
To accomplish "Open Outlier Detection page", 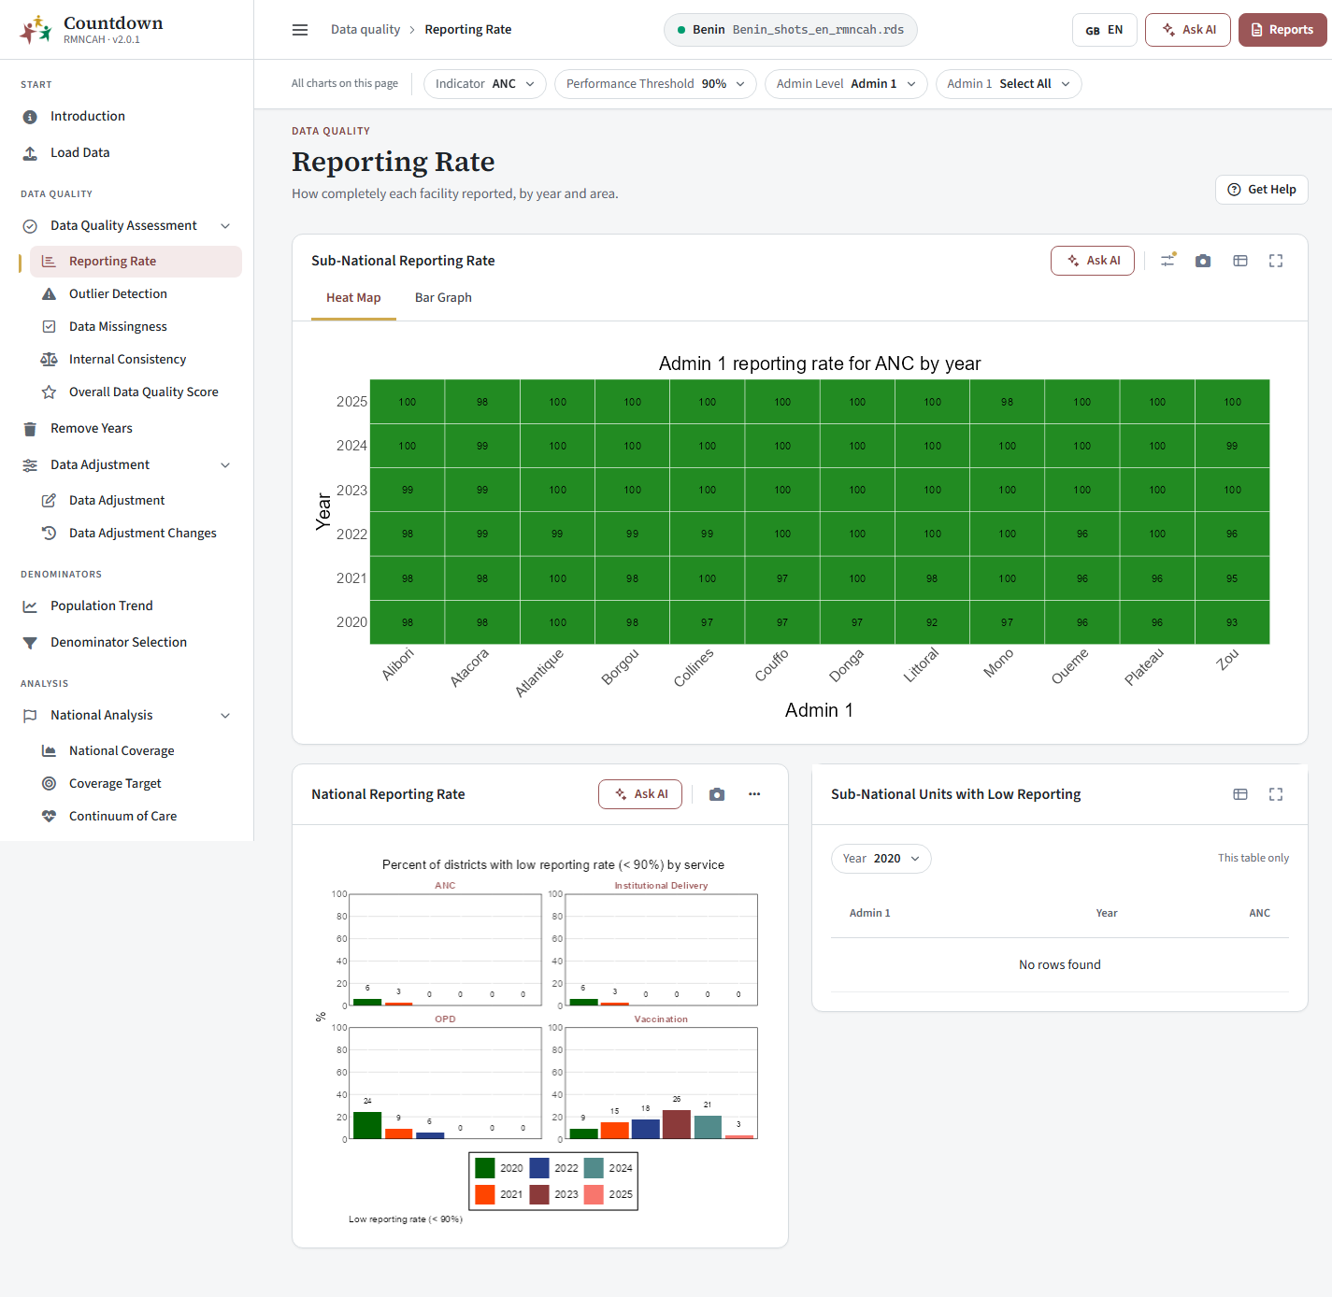I will coord(136,293).
